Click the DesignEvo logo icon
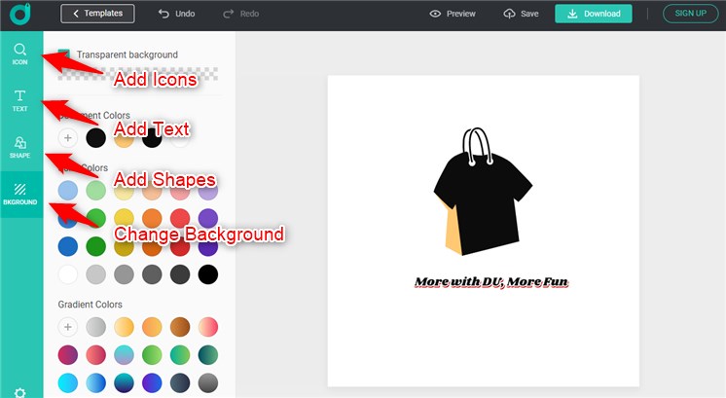 point(19,15)
